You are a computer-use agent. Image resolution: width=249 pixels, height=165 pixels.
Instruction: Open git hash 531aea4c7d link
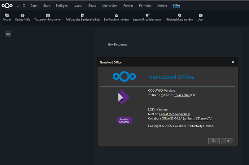click(x=198, y=118)
